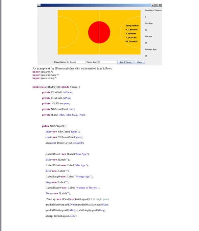Click the Min Age label
199x231 pixels.
point(149,36)
